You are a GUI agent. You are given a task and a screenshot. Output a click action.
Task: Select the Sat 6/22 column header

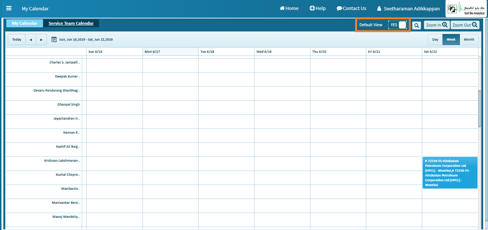(450, 52)
